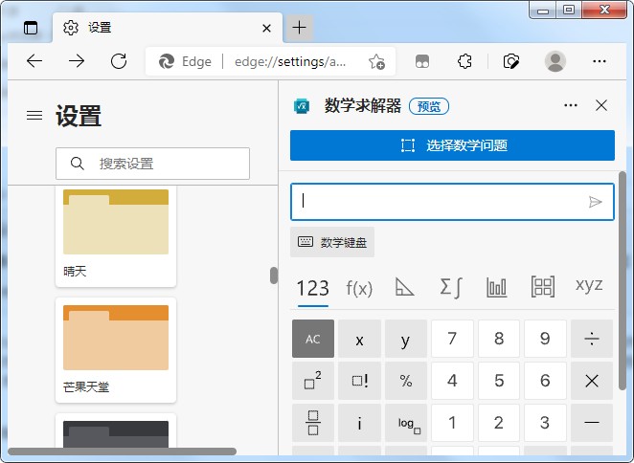Click the 选择数学问题 button

click(x=452, y=145)
